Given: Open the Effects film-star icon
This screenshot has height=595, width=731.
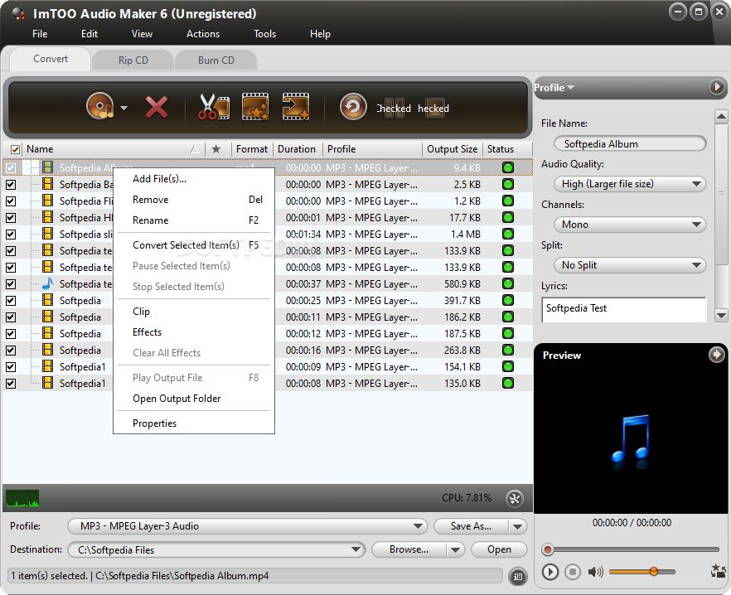Looking at the screenshot, I should point(255,107).
